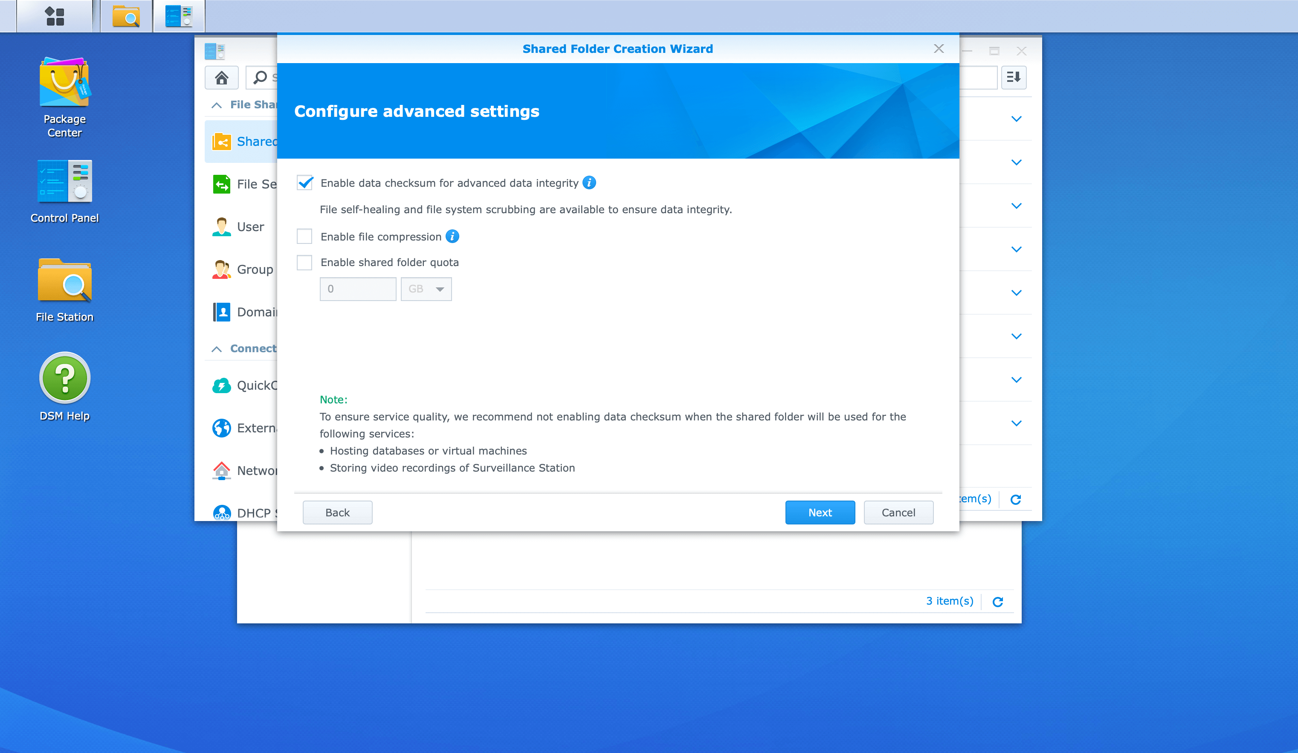Image resolution: width=1298 pixels, height=753 pixels.
Task: Click the quota size input field
Action: [x=358, y=289]
